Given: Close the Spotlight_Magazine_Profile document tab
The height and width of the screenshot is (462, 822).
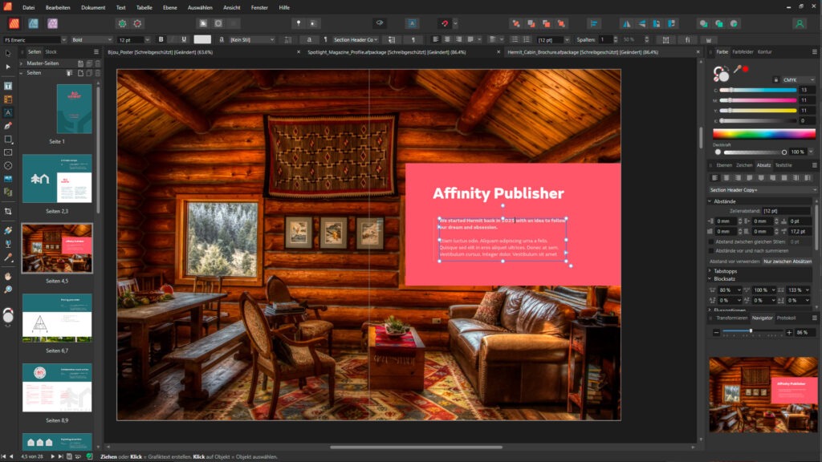Looking at the screenshot, I should click(498, 52).
